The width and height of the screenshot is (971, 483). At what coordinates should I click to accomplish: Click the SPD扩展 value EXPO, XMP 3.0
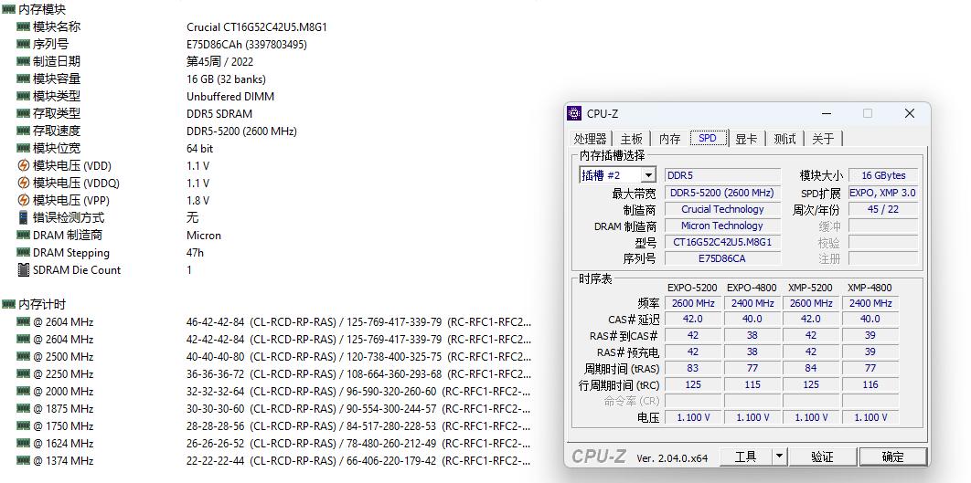click(882, 193)
